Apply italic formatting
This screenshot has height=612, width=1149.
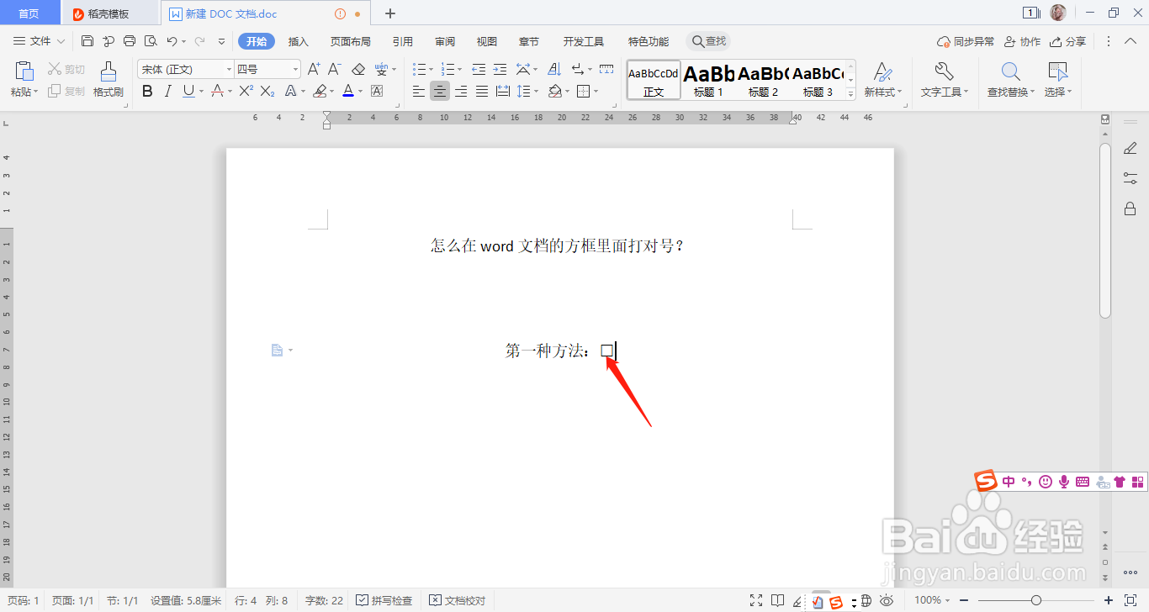point(167,91)
